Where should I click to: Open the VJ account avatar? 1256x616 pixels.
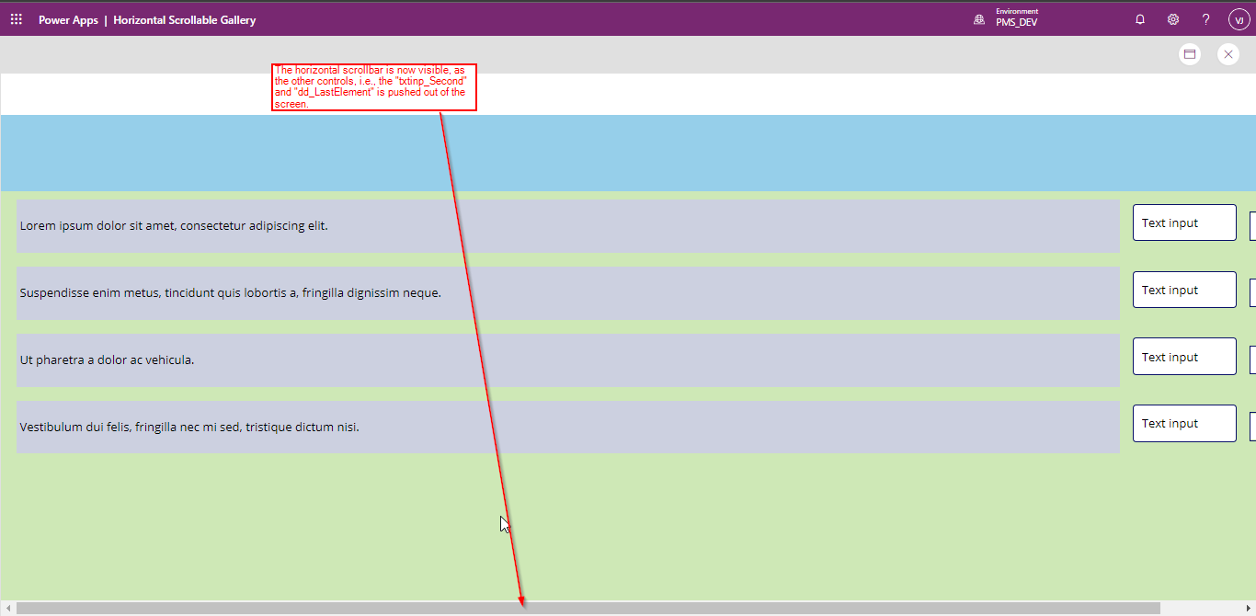click(x=1239, y=19)
